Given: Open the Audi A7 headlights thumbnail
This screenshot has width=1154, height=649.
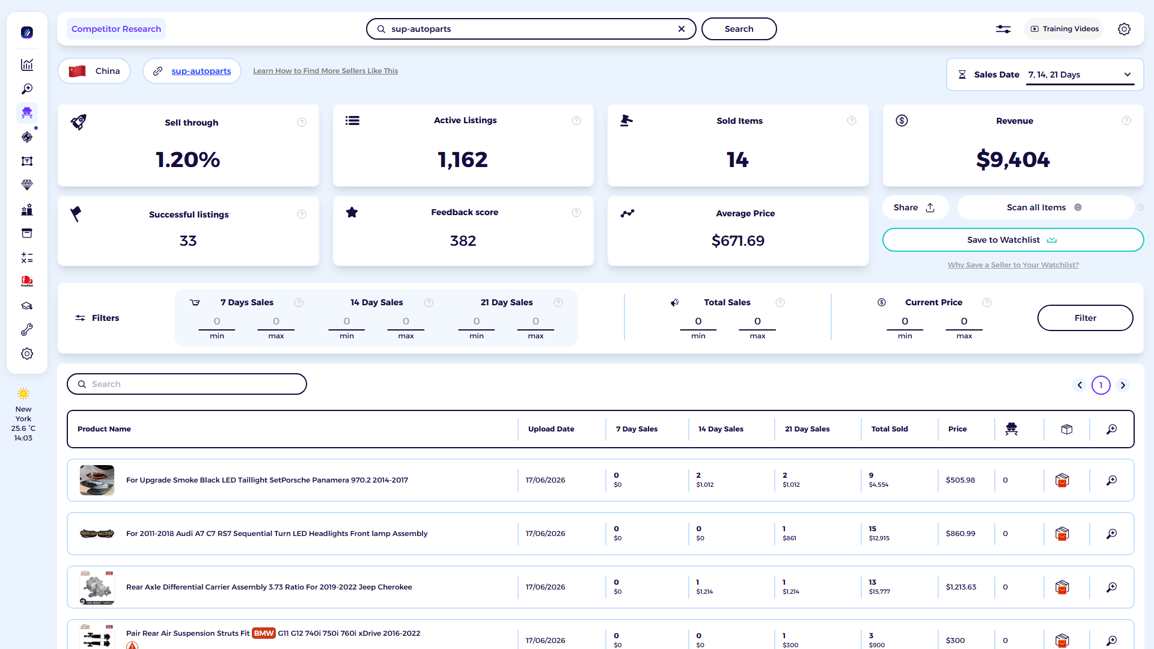Looking at the screenshot, I should [97, 534].
